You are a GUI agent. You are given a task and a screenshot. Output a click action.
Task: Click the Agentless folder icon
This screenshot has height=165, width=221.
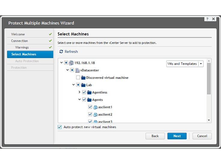coord(89,92)
